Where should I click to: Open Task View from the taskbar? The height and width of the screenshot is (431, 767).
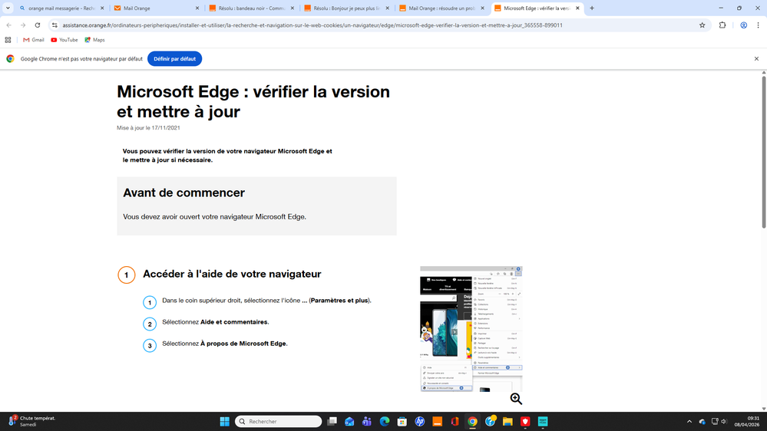[332, 421]
